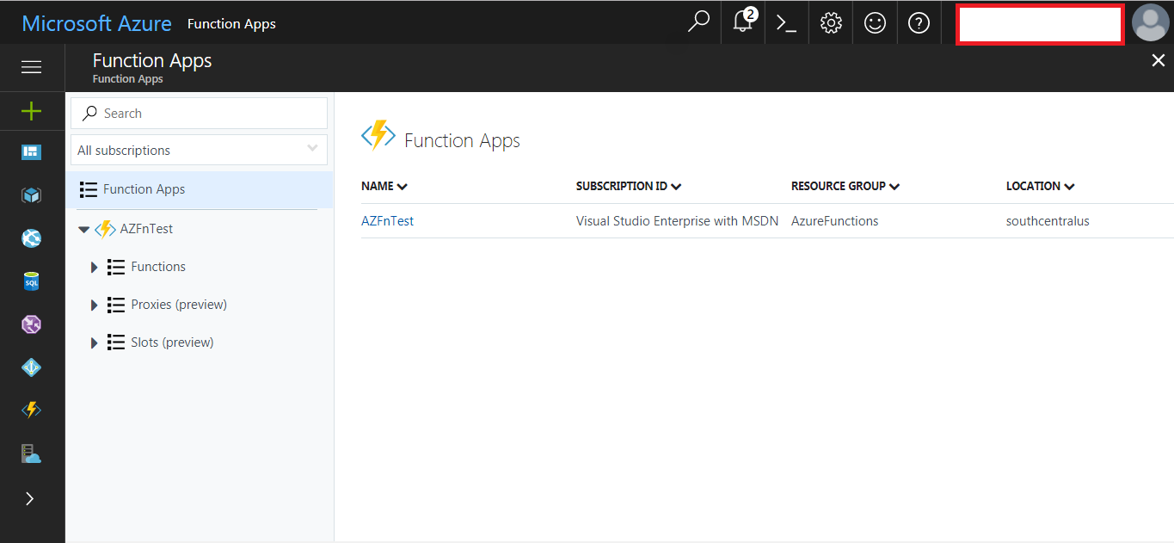Screen dimensions: 1174x543
Task: Open Function Apps lightning sidebar icon
Action: pyautogui.click(x=32, y=410)
